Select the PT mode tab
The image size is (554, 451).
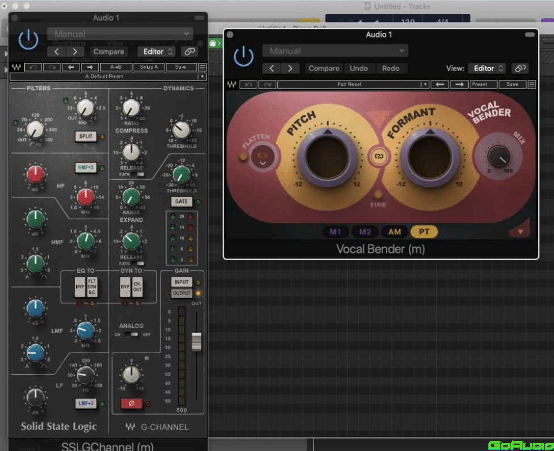(424, 232)
